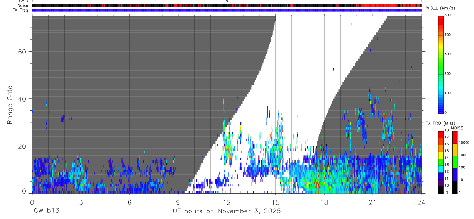Click the 'TX Freq' row label at top left
Image resolution: width=474 pixels, height=219 pixels.
[x=21, y=10]
